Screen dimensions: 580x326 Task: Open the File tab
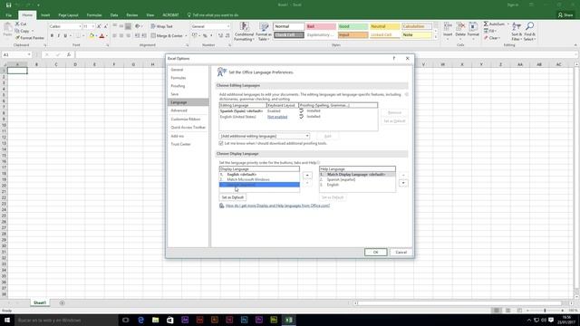[8, 15]
